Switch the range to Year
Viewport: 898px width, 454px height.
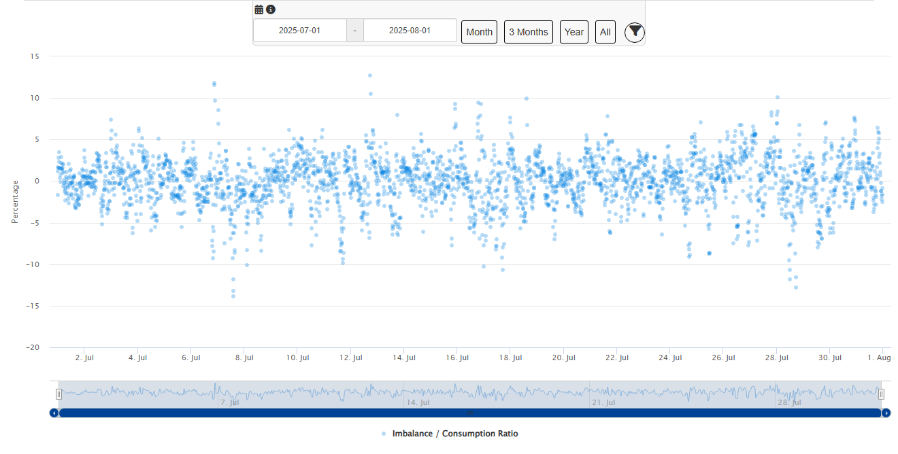point(573,32)
